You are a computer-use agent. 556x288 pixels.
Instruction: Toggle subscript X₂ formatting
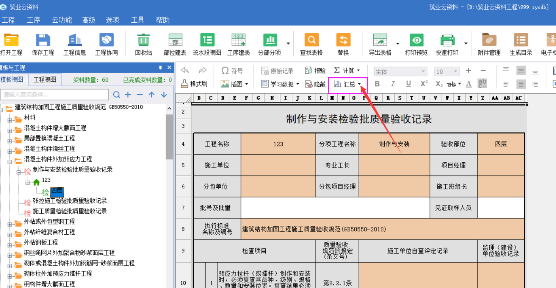tap(439, 84)
